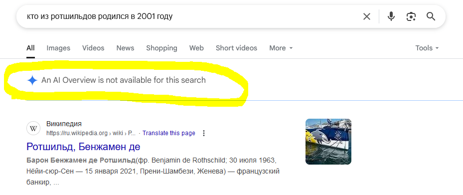Image resolution: width=463 pixels, height=195 pixels.
Task: Click the sailboat thumbnail image
Action: [328, 142]
